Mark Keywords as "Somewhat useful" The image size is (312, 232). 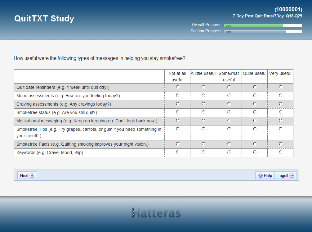(229, 152)
